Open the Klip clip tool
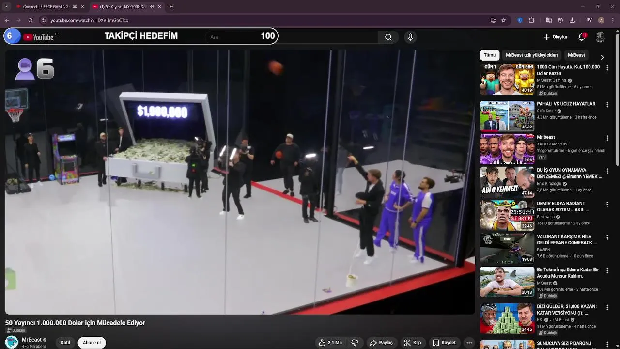620x349 pixels. point(413,343)
